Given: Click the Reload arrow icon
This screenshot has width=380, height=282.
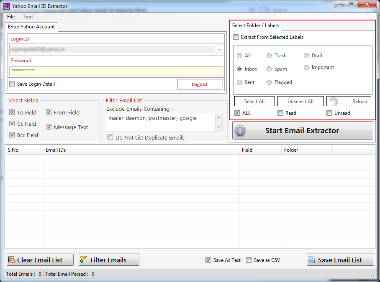Looking at the screenshot, I should pos(334,101).
